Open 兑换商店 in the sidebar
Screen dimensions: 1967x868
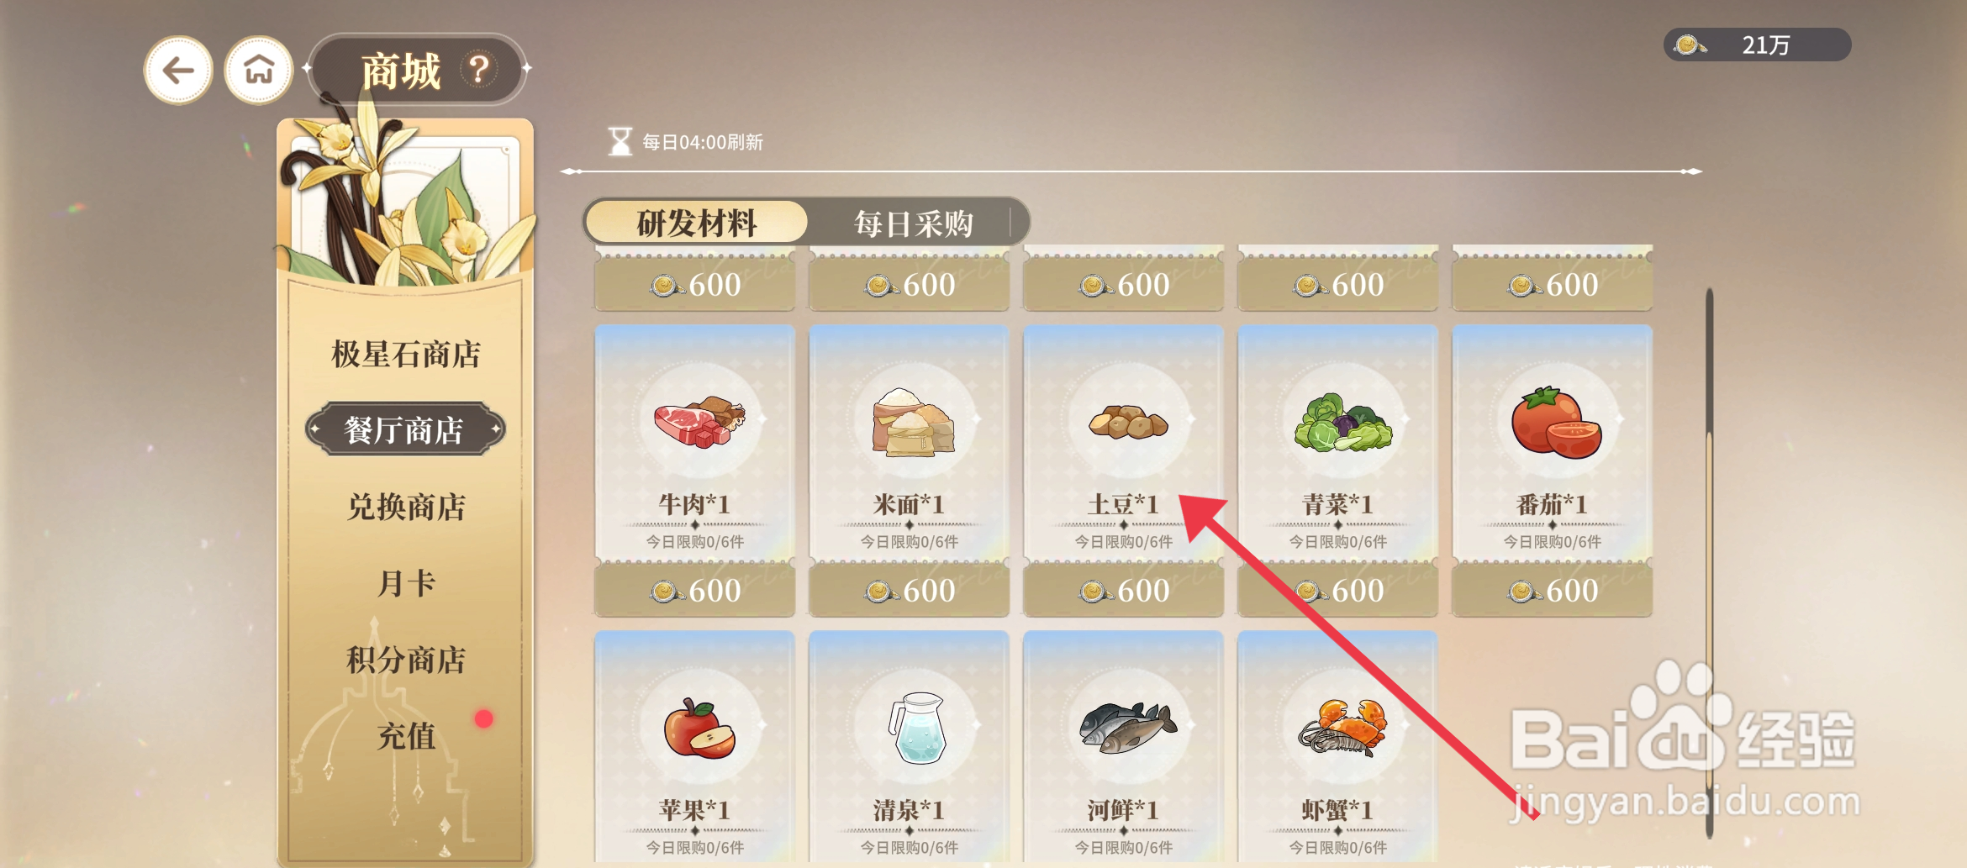coord(406,507)
